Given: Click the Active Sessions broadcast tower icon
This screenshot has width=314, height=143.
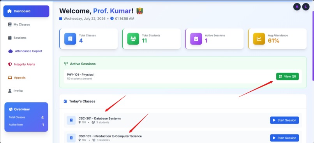Looking at the screenshot, I should click(x=66, y=64).
